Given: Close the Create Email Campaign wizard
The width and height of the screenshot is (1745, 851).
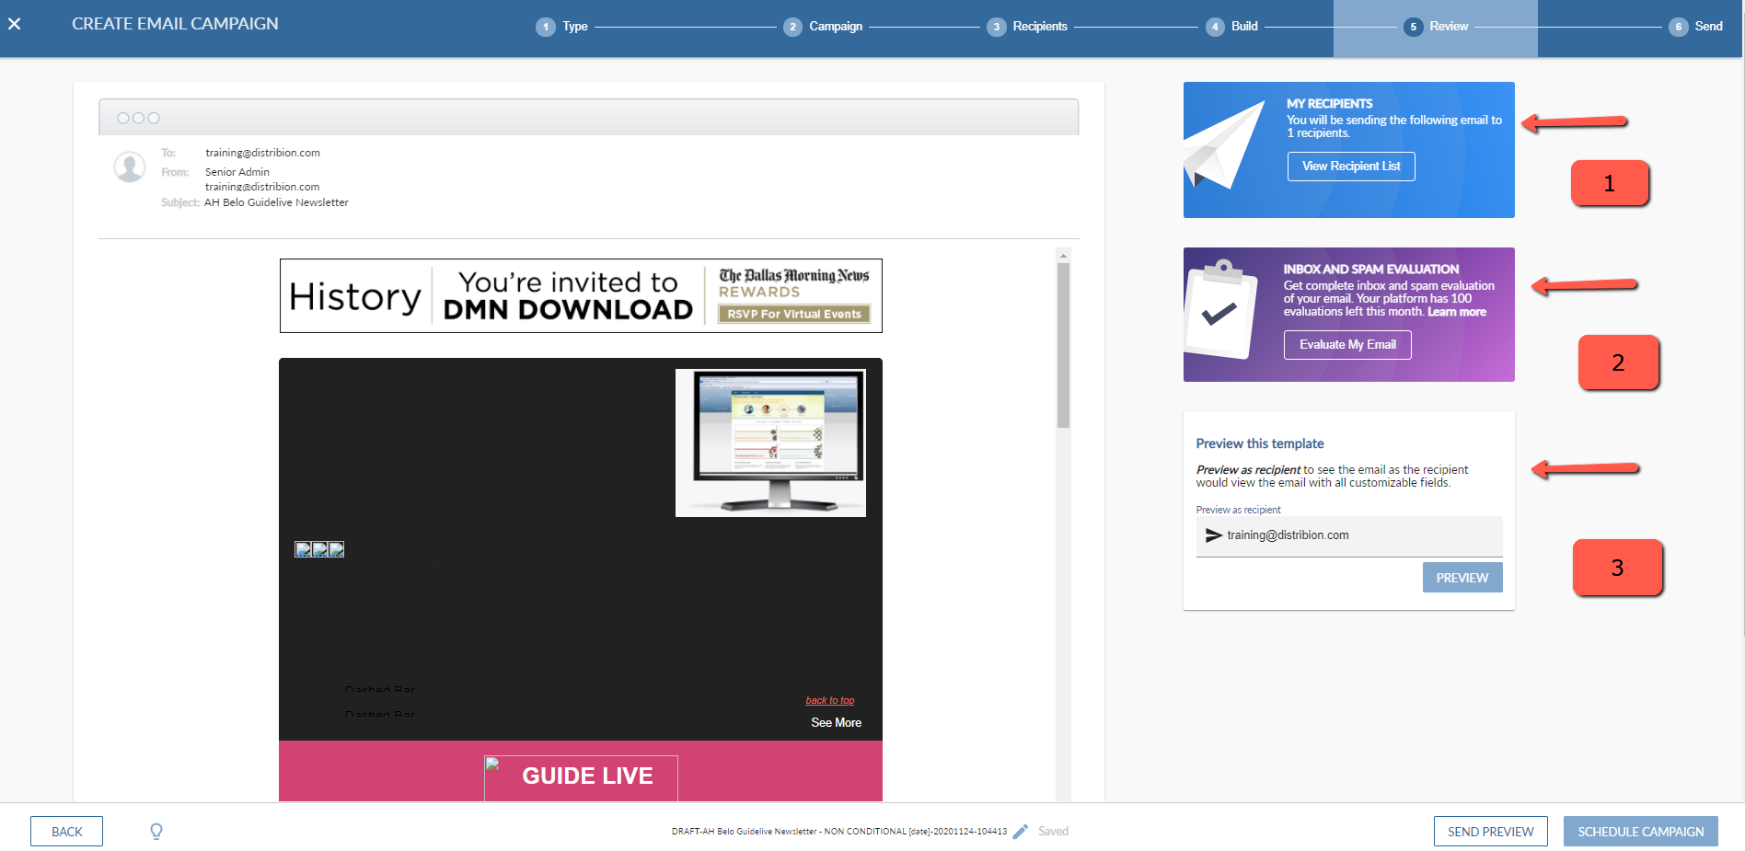Looking at the screenshot, I should [15, 24].
